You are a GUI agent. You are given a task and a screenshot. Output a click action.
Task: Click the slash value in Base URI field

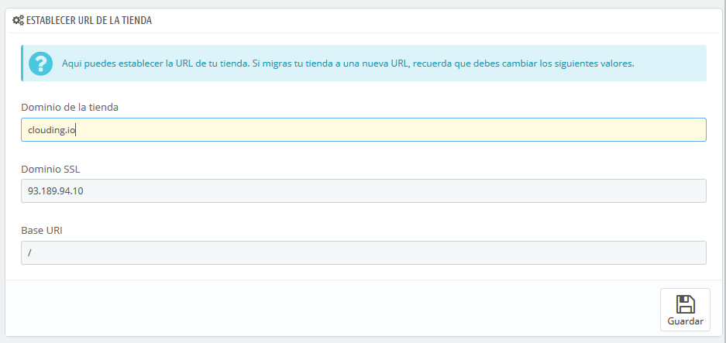(x=29, y=253)
